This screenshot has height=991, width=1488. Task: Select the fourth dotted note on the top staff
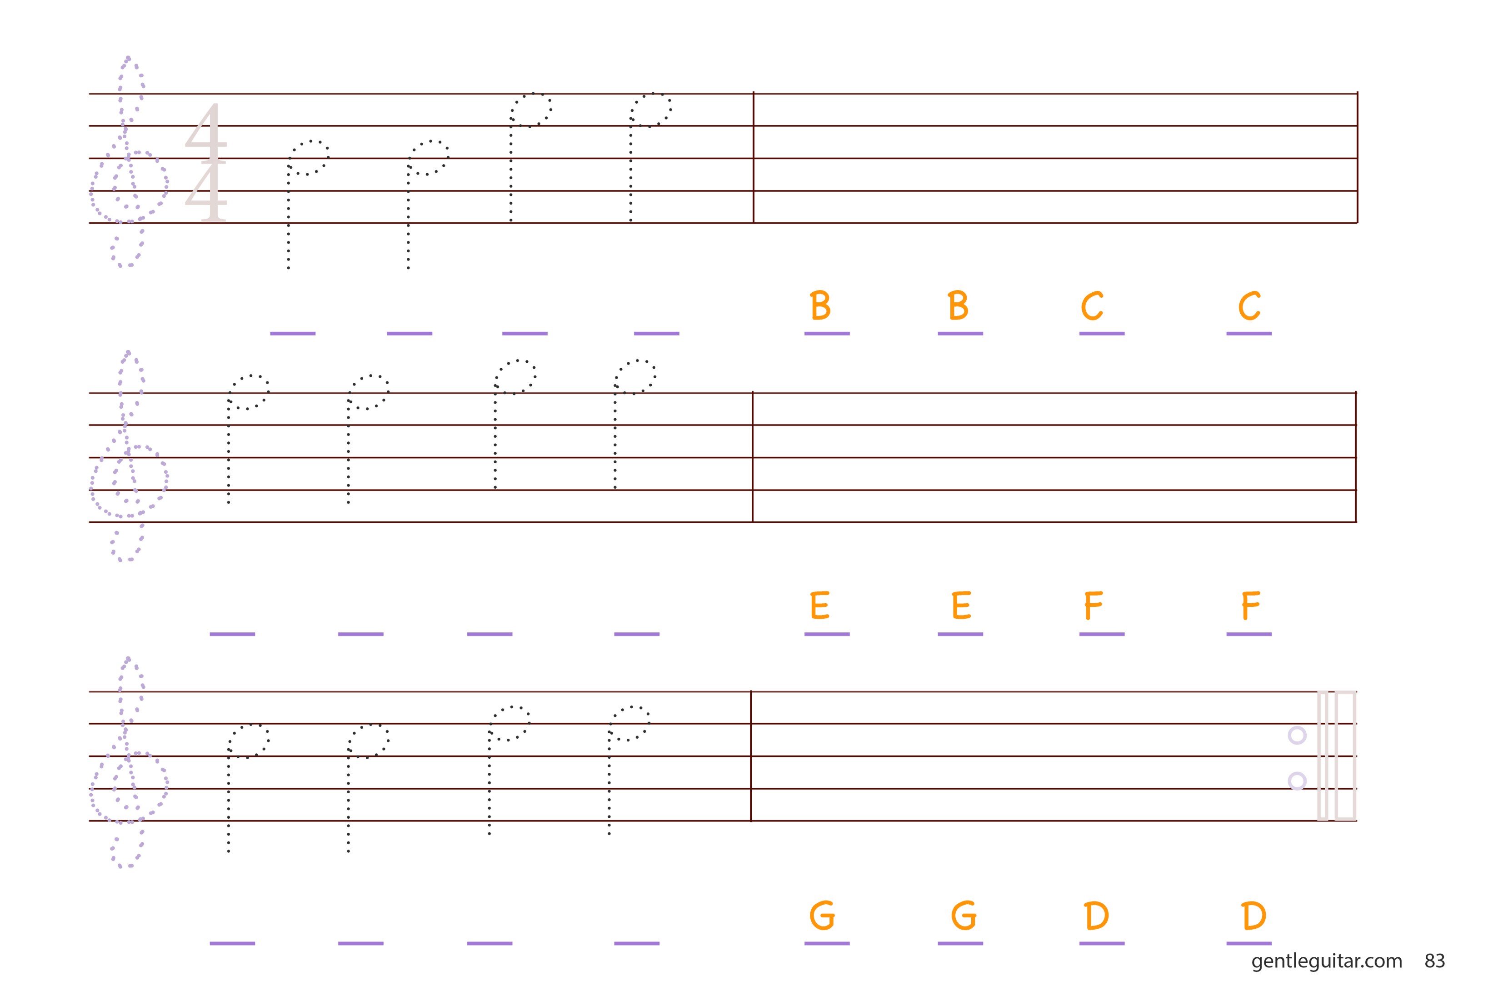650,157
